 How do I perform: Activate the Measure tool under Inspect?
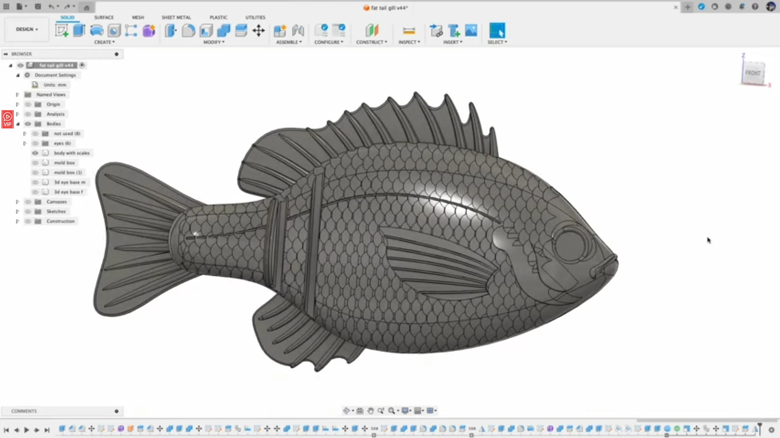(409, 30)
